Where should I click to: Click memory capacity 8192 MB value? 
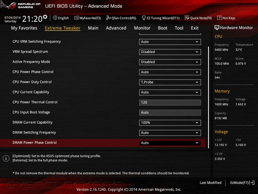(x=221, y=118)
